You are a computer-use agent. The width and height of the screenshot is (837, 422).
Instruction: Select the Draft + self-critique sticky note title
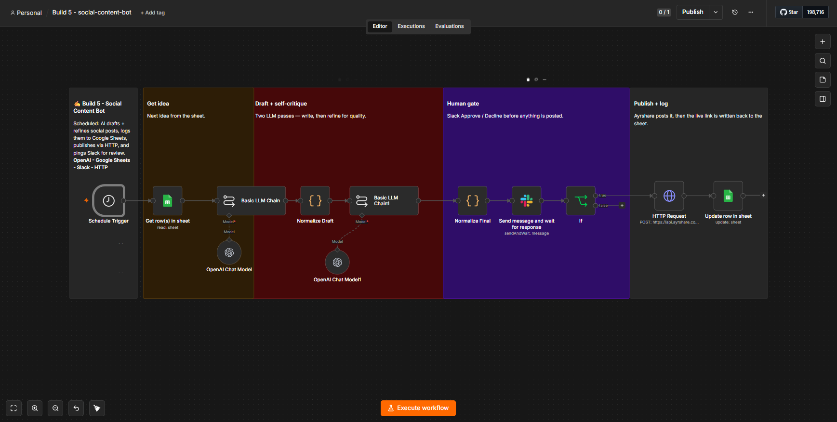point(281,104)
